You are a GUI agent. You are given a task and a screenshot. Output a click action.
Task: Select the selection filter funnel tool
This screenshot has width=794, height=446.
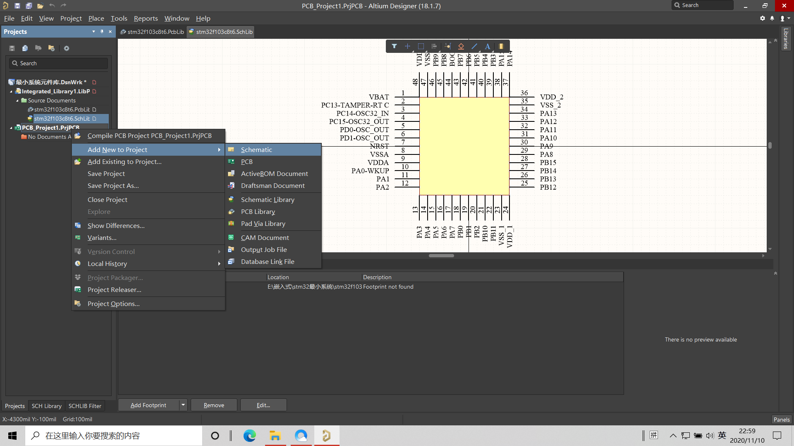click(x=395, y=46)
